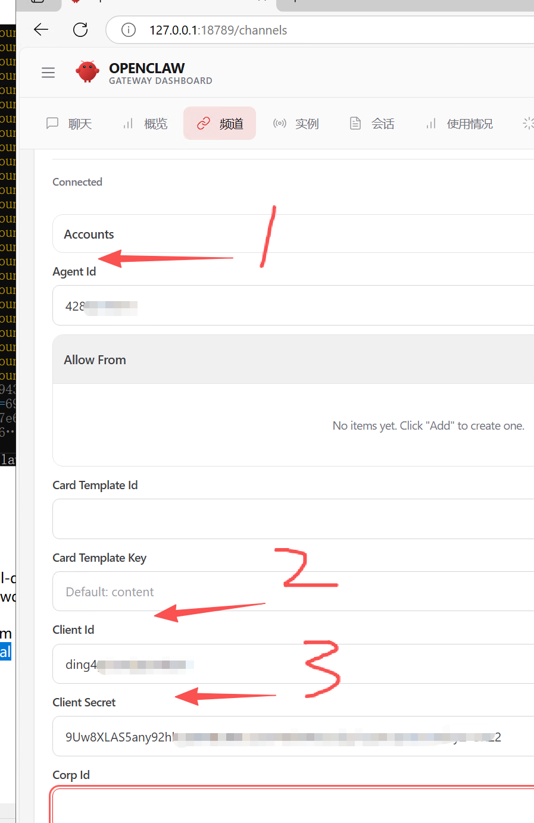Select the 频道 channels tab
Screen dimensions: 534x823
(x=220, y=123)
